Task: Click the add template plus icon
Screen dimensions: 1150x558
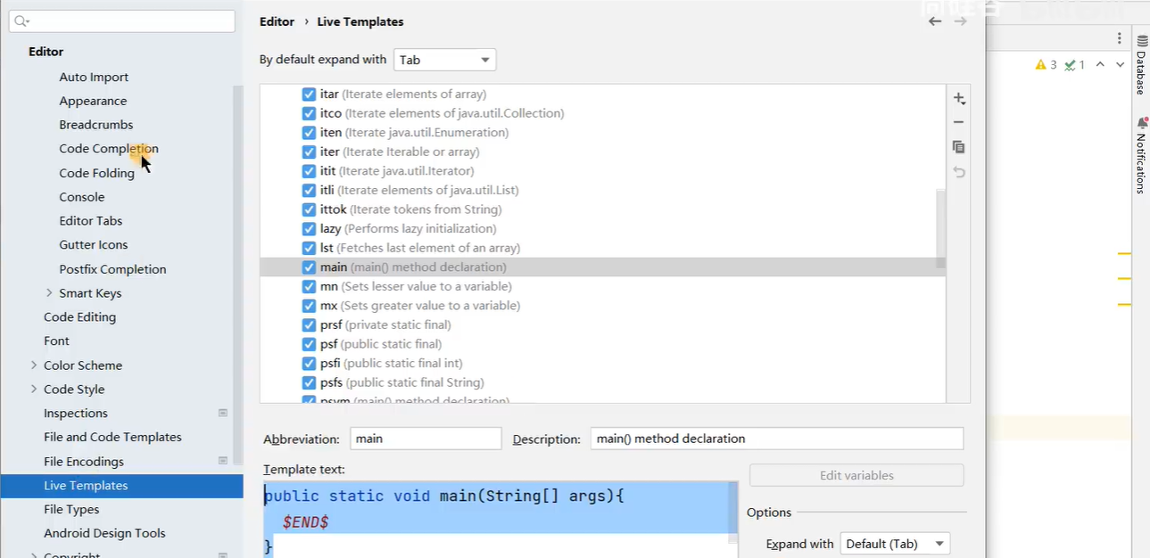Action: click(959, 98)
